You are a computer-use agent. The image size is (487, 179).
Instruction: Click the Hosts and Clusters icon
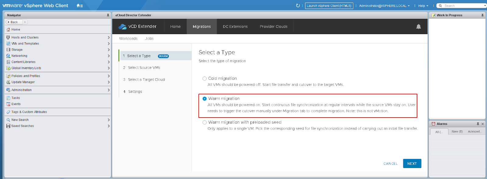tap(8, 37)
